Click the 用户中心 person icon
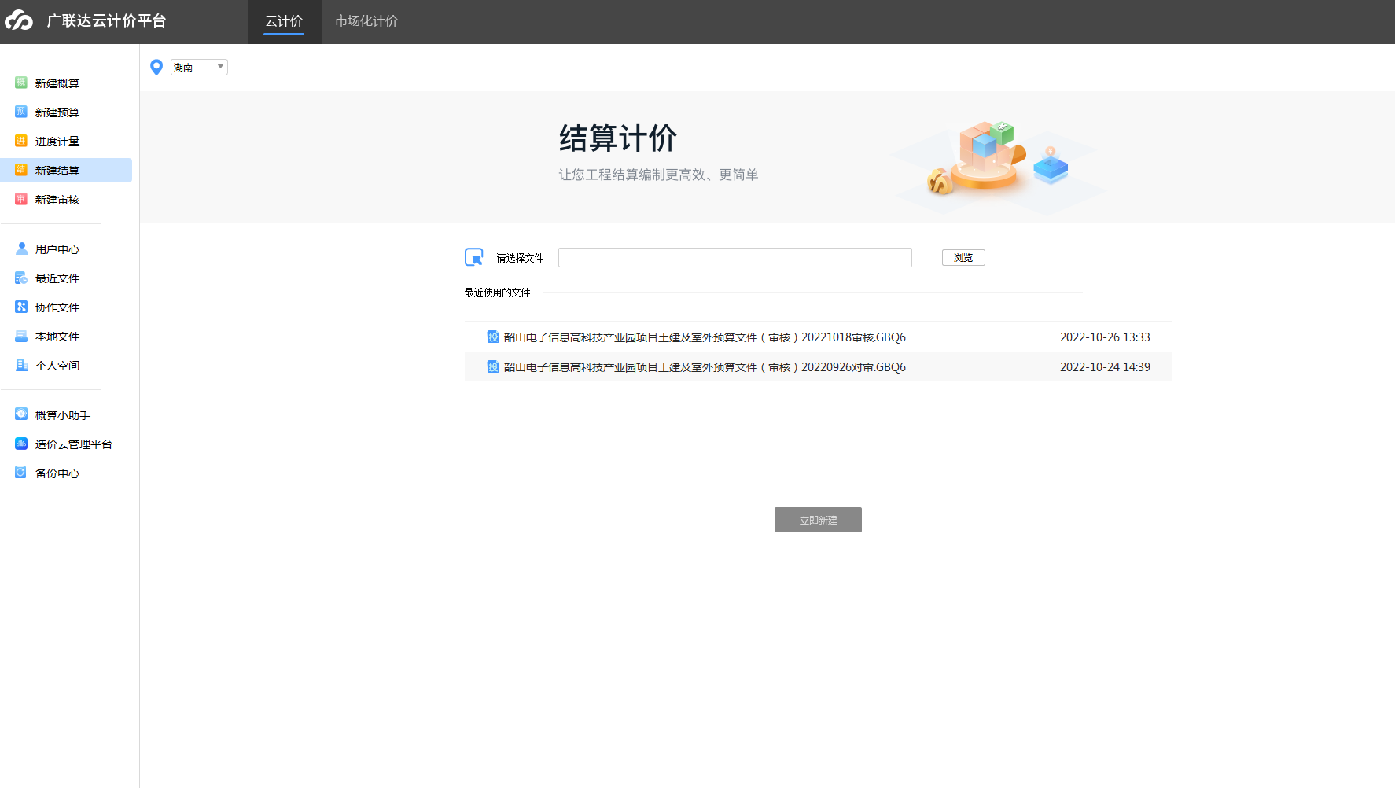Viewport: 1395px width, 788px height. pos(21,249)
